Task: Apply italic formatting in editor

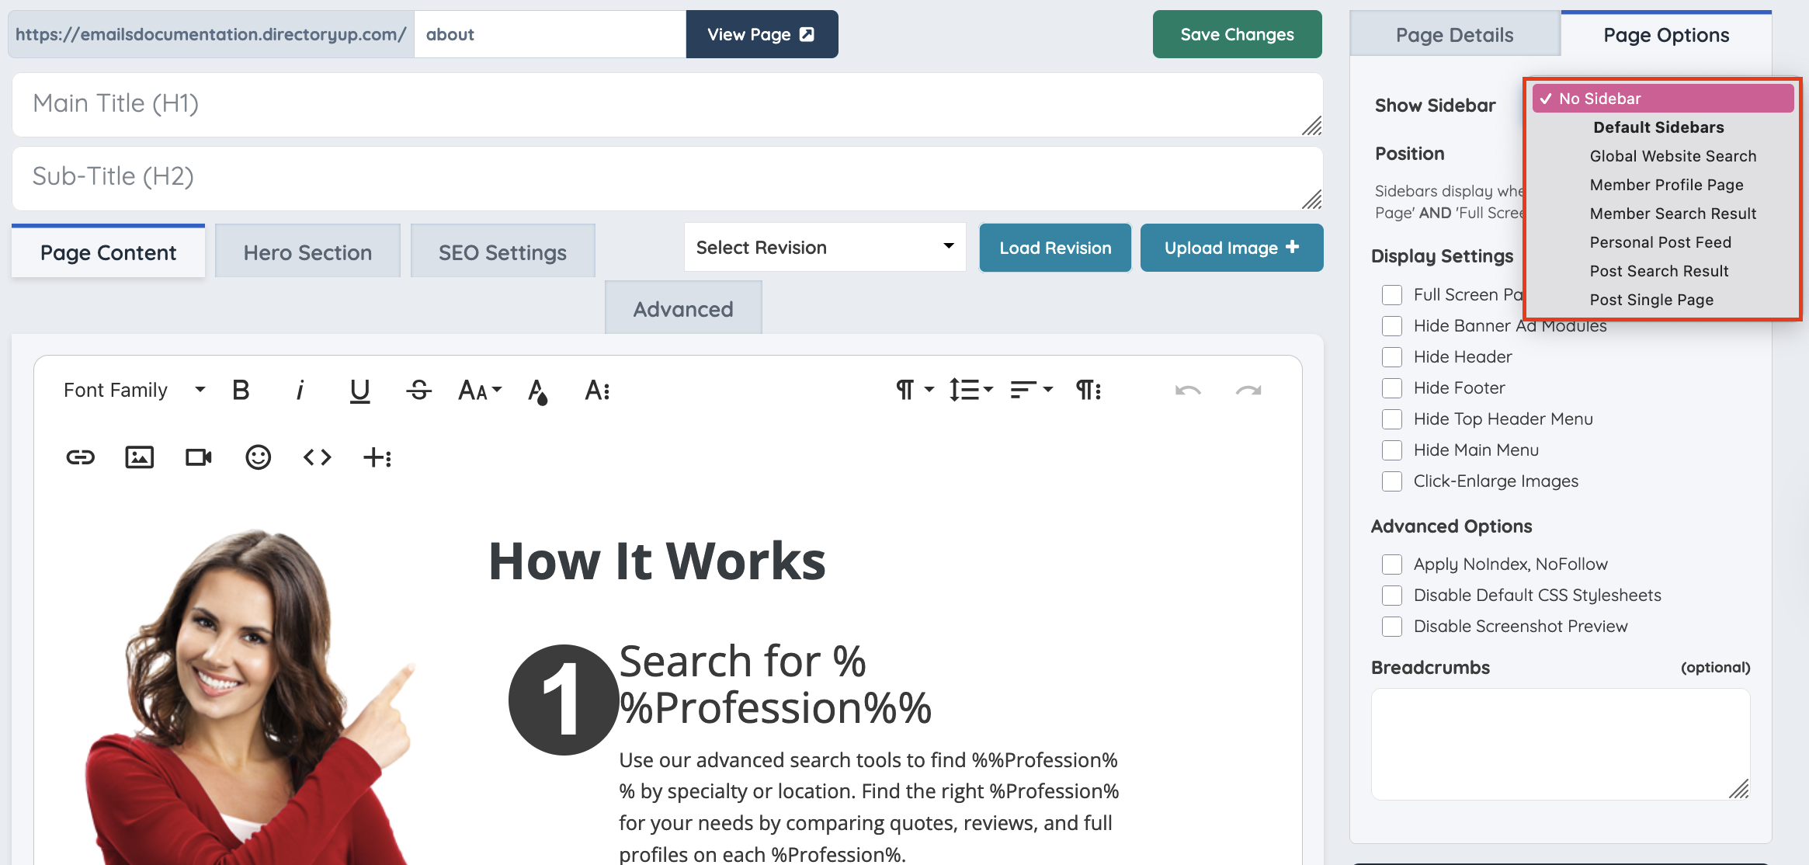Action: click(x=300, y=390)
